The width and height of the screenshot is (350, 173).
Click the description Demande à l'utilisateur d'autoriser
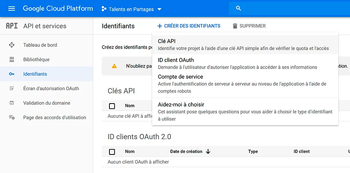point(238,67)
